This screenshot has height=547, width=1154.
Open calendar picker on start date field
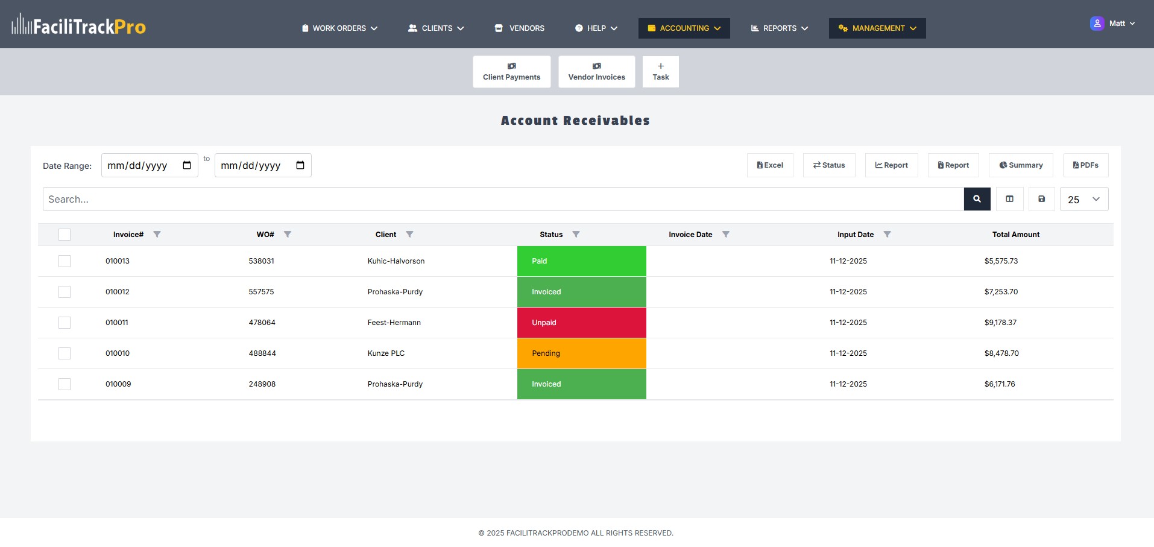click(x=187, y=165)
